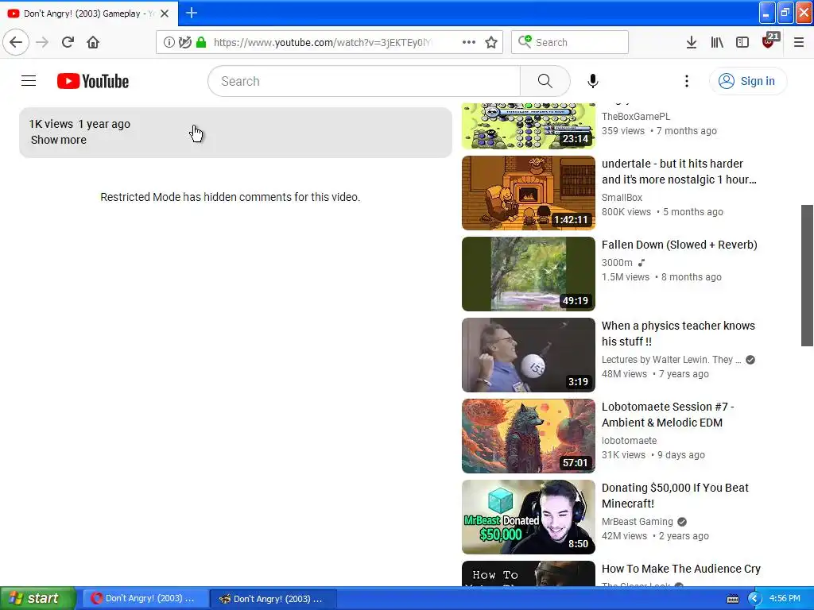This screenshot has width=814, height=610.
Task: Click channel name MrBeast Gaming
Action: pos(637,522)
